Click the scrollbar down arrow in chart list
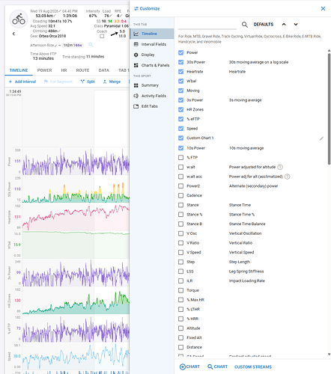 (330, 355)
